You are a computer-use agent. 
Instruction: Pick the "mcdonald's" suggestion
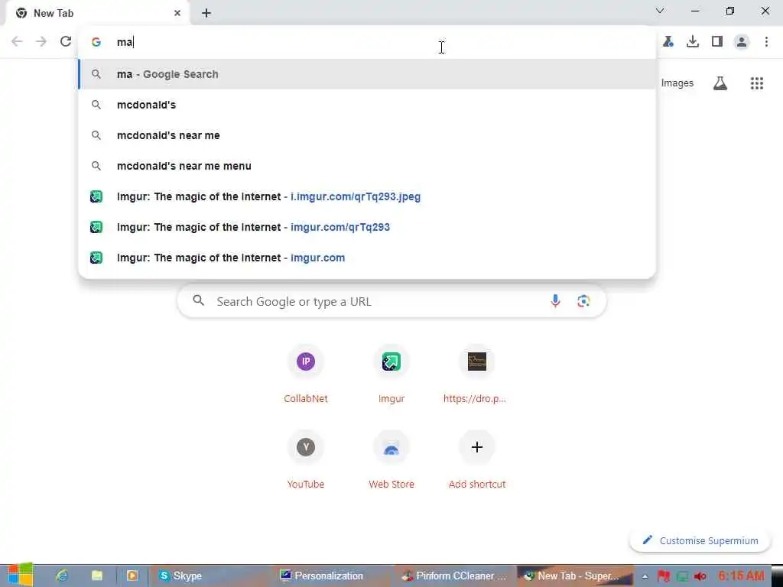(x=367, y=105)
